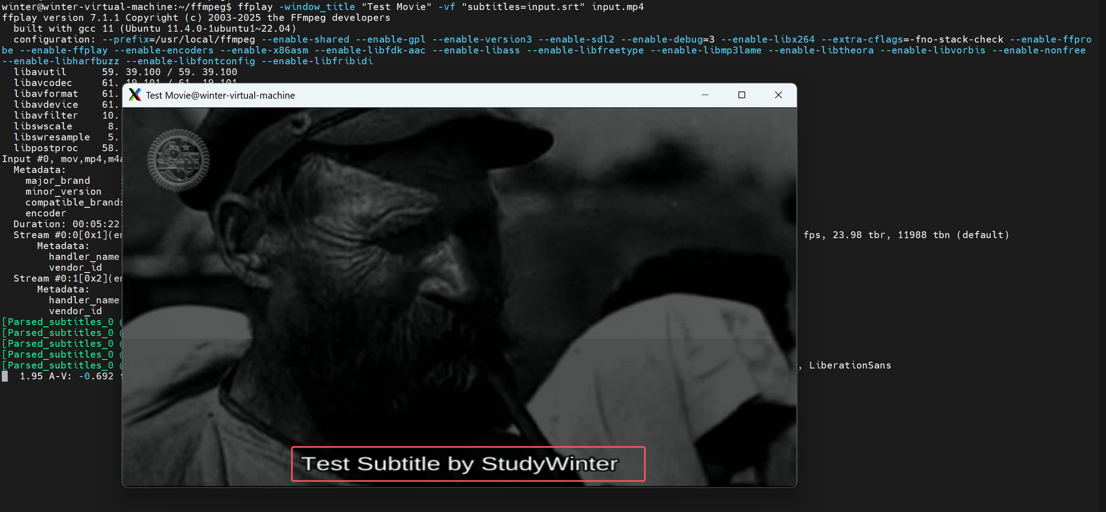Viewport: 1106px width, 512px height.
Task: Click the circular emblem watermark in video
Action: tap(178, 160)
